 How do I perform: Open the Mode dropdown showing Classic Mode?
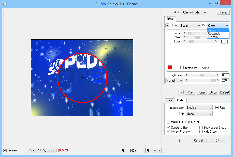pyautogui.click(x=195, y=12)
